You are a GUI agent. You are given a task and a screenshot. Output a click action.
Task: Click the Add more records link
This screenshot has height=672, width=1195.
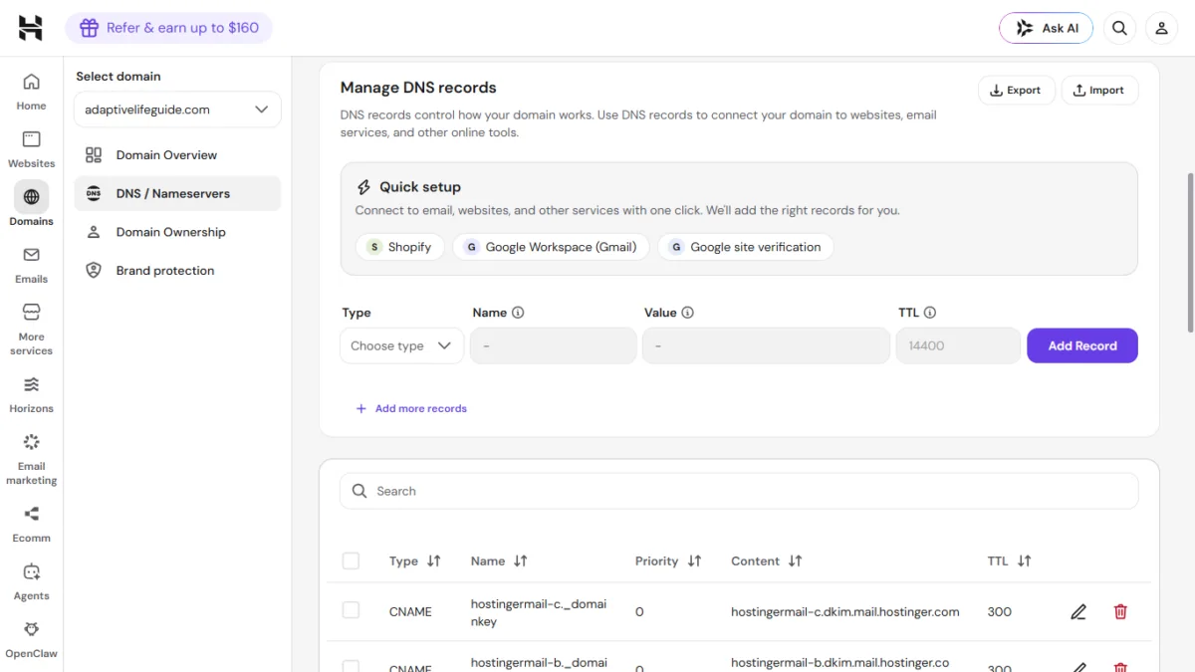(411, 408)
